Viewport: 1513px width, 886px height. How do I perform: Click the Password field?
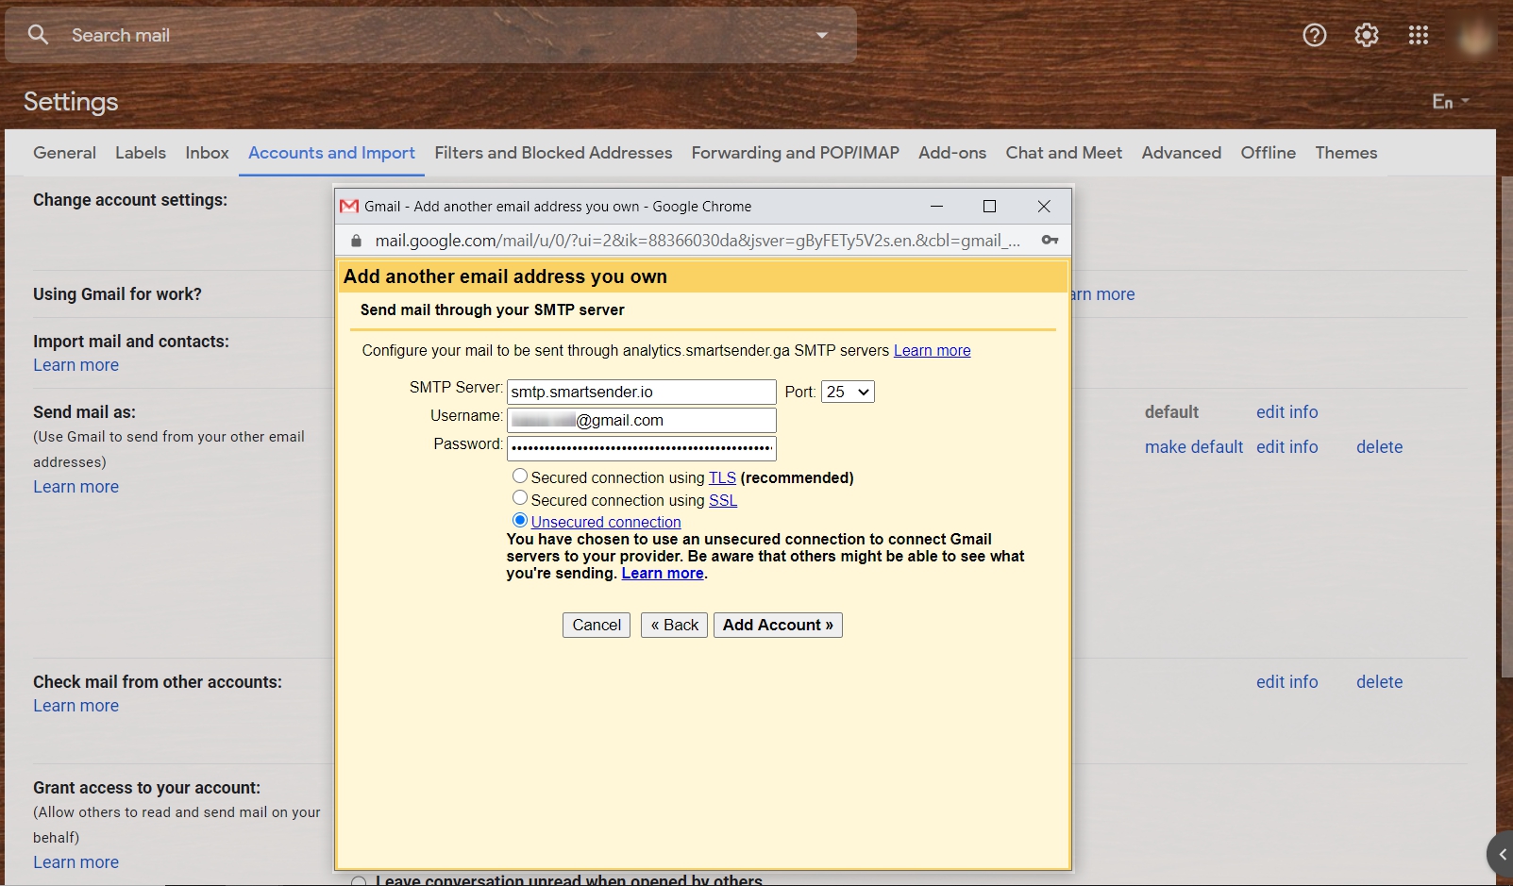pyautogui.click(x=641, y=448)
